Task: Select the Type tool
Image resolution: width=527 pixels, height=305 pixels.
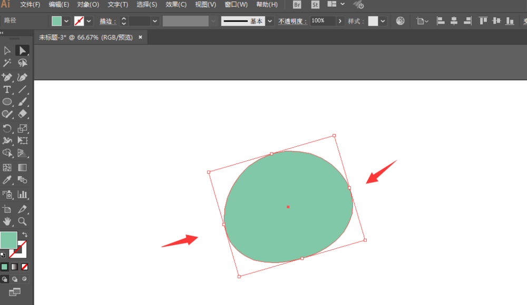Action: (7, 89)
